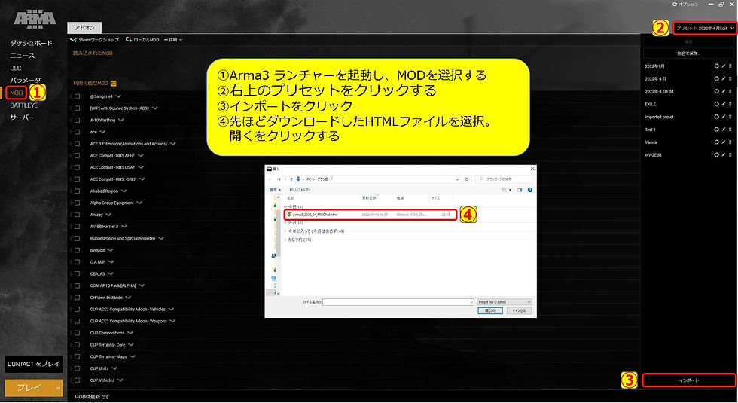Expand details of A-10 Warthog mod
Image resolution: width=738 pixels, height=403 pixels.
pyautogui.click(x=121, y=120)
